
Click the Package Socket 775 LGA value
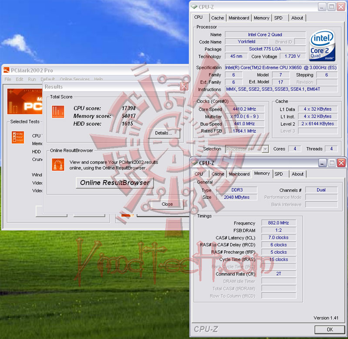(x=265, y=49)
